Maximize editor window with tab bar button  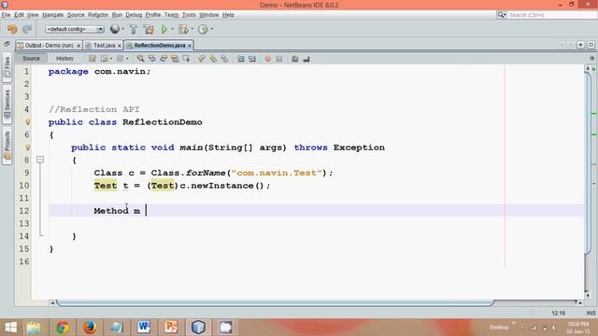click(591, 45)
